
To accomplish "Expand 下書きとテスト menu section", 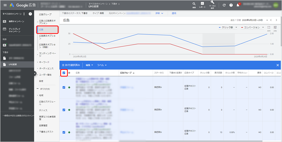I will coord(46,132).
